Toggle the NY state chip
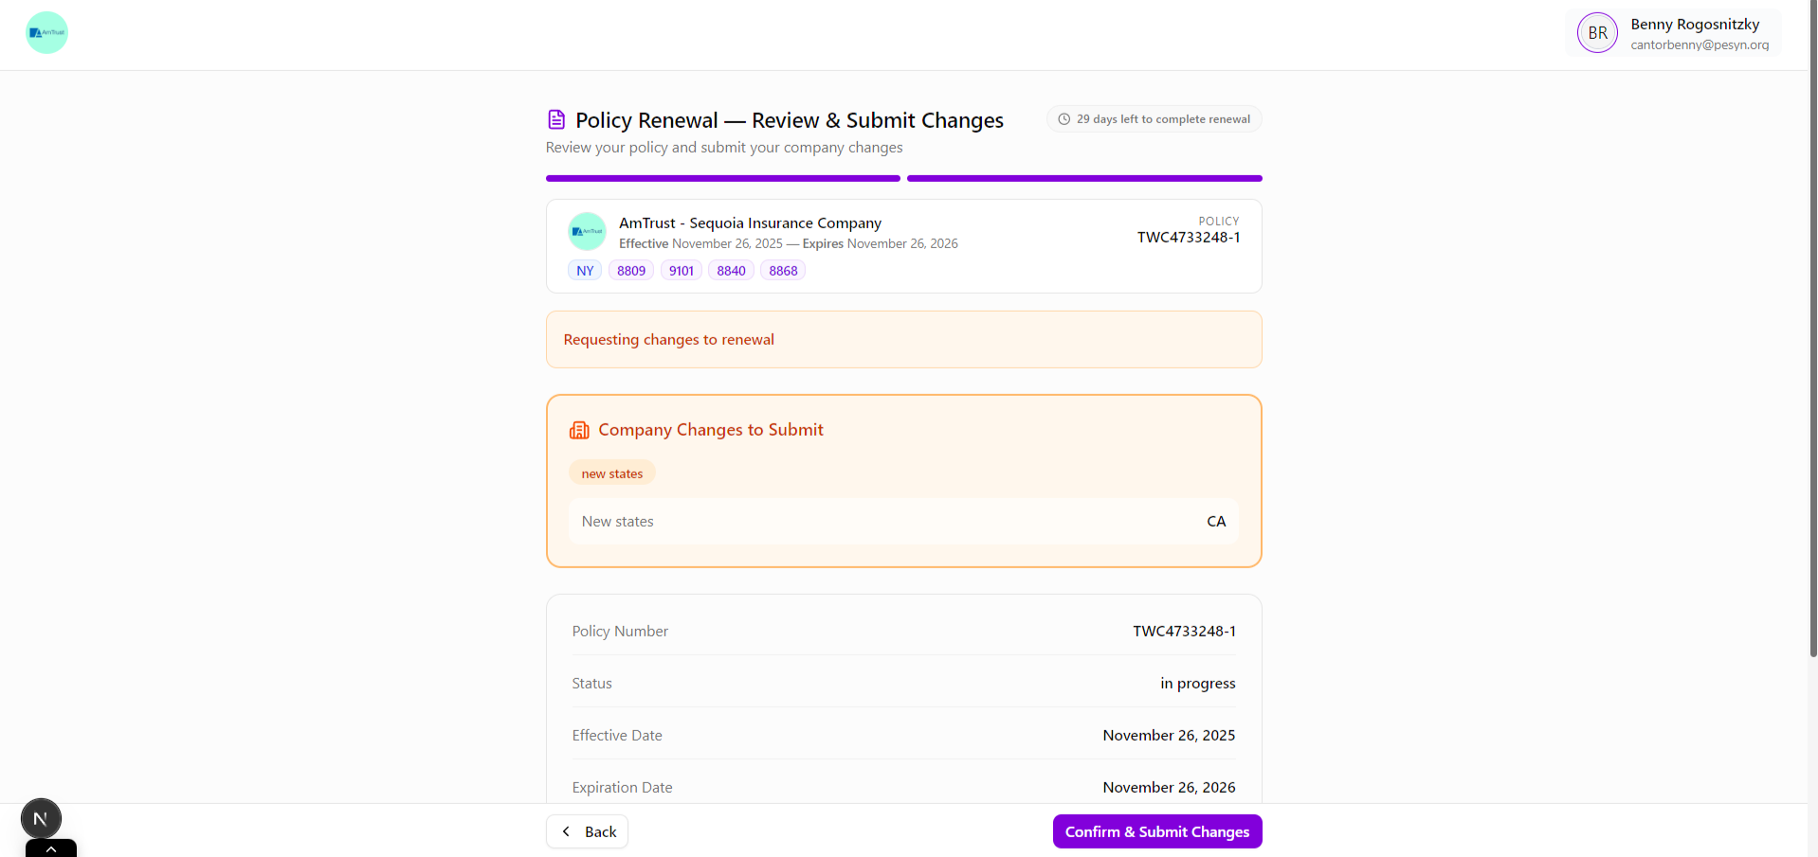The height and width of the screenshot is (857, 1818). pos(583,270)
